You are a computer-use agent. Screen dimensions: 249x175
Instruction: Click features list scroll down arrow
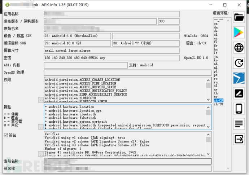coord(208,127)
